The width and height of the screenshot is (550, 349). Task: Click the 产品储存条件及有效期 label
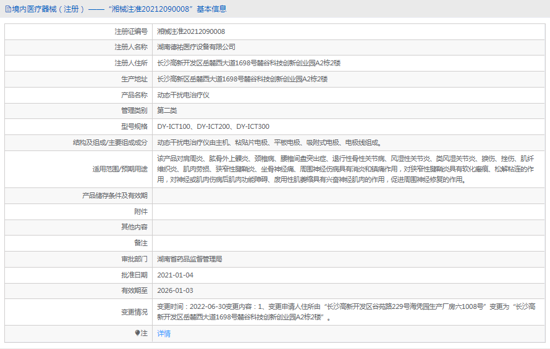(x=115, y=195)
